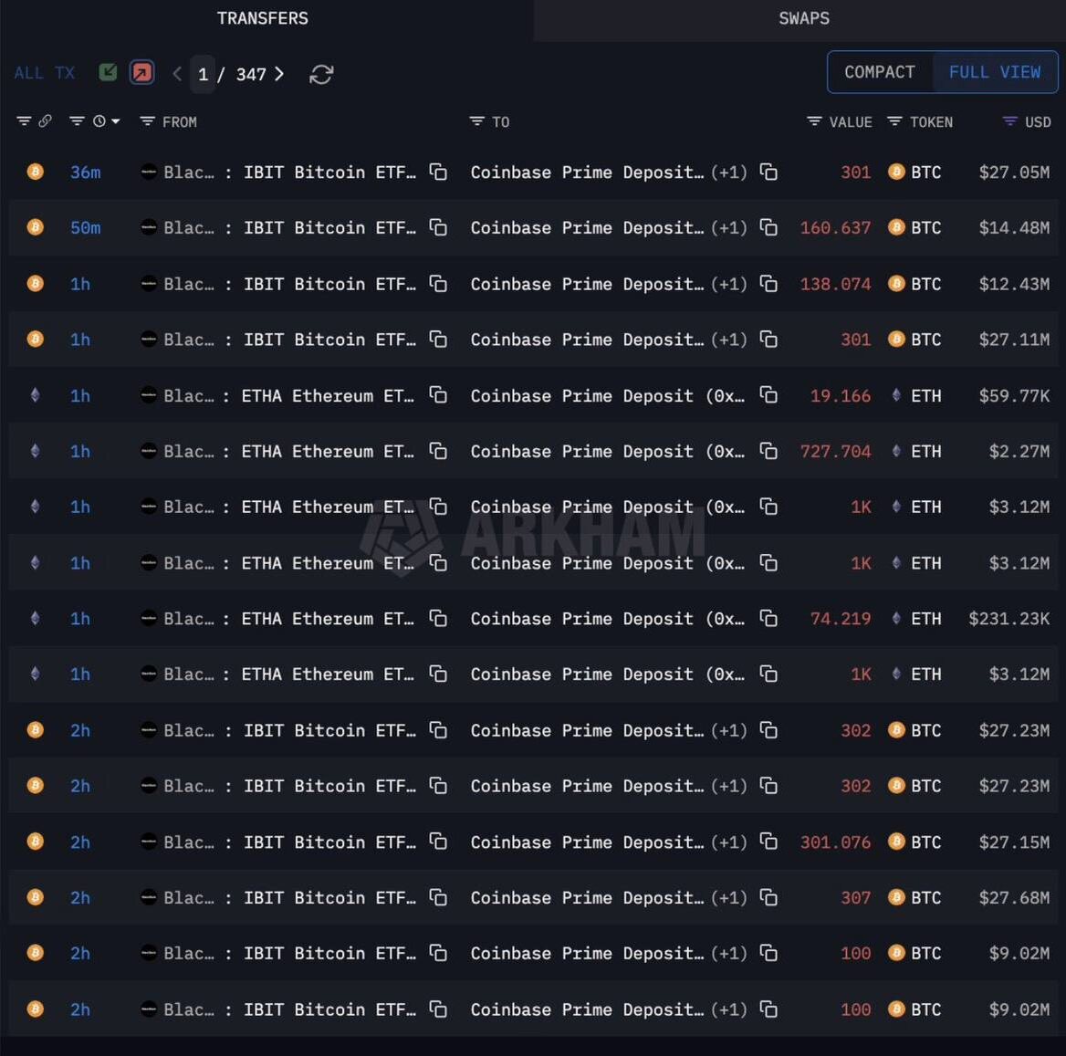Click the $27.68M USD amount
1066x1056 pixels.
(x=1014, y=897)
